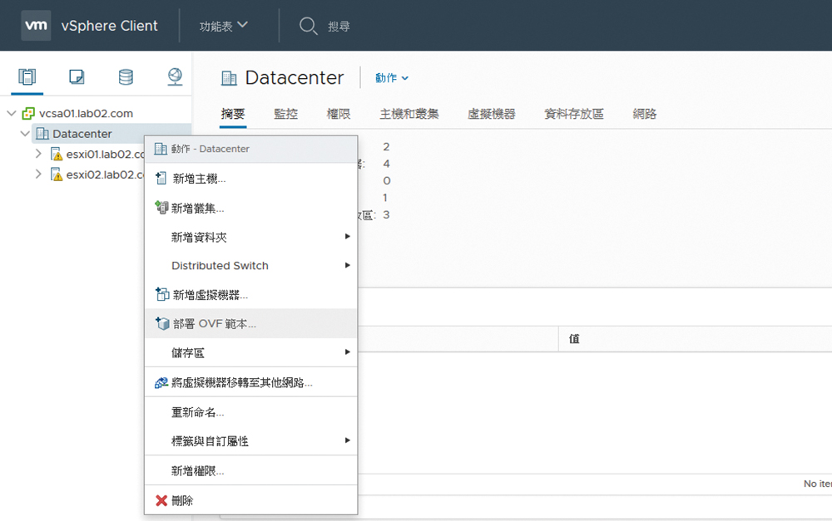Screen dimensions: 832x521
Task: Click the search magnifier icon
Action: point(309,26)
